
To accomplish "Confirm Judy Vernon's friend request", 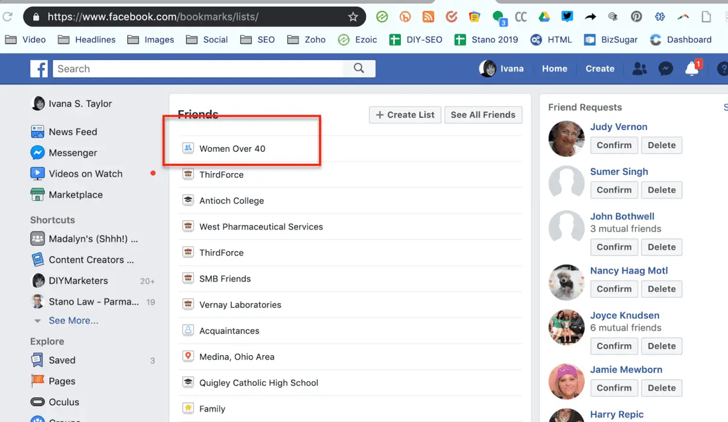I will coord(614,145).
